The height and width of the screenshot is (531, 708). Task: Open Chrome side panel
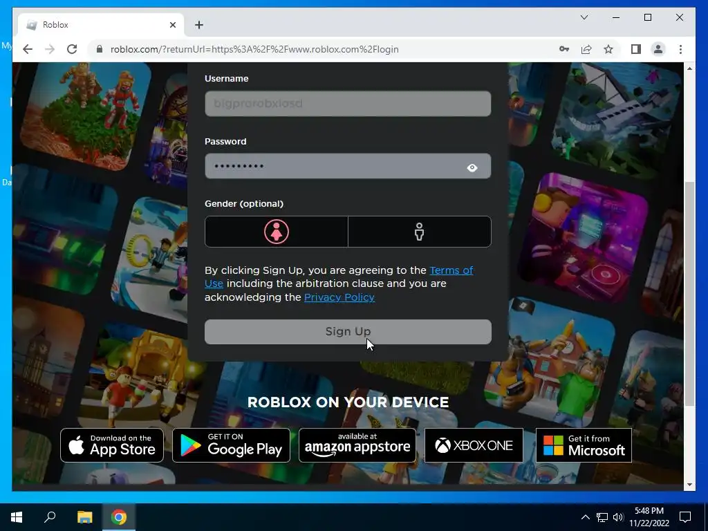click(x=636, y=49)
